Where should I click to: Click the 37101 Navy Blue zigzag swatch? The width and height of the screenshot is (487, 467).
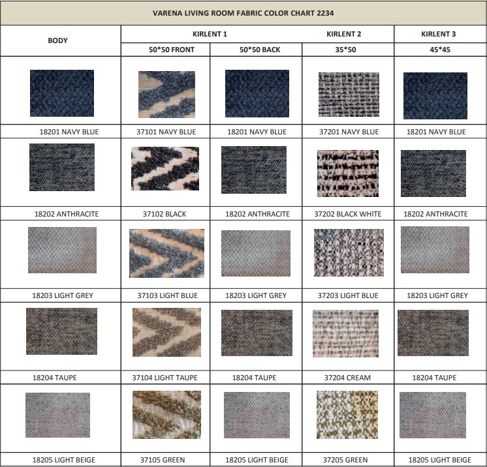tap(166, 94)
